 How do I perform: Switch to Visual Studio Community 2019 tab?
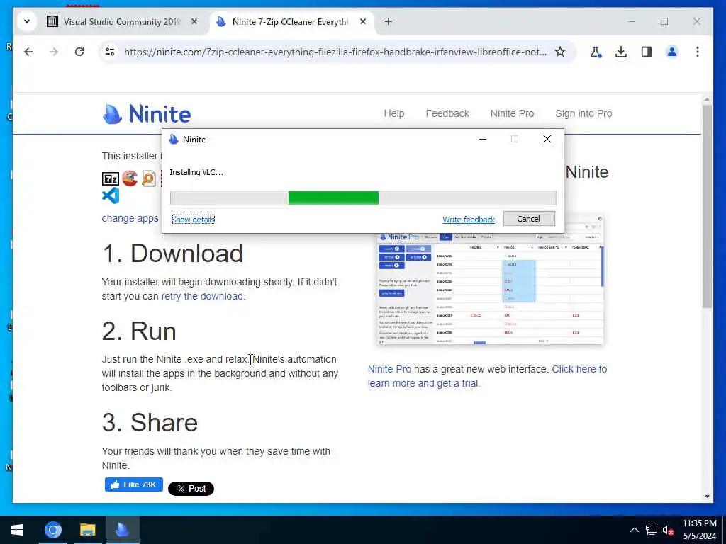point(122,21)
